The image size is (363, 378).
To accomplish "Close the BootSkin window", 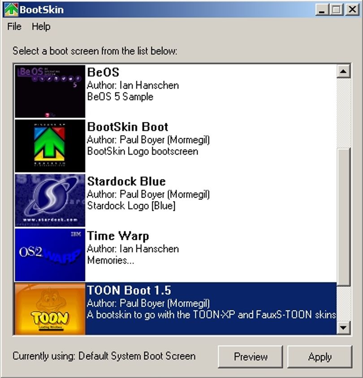I will pyautogui.click(x=352, y=10).
